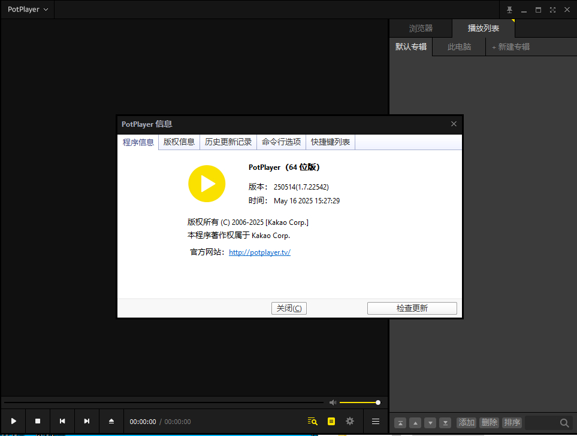Image resolution: width=577 pixels, height=436 pixels.
Task: Click the playlist search magnifier icon
Action: [x=564, y=423]
